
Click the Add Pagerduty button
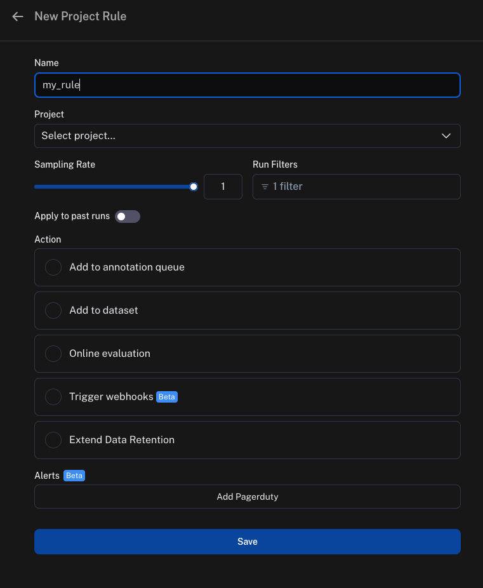[247, 497]
